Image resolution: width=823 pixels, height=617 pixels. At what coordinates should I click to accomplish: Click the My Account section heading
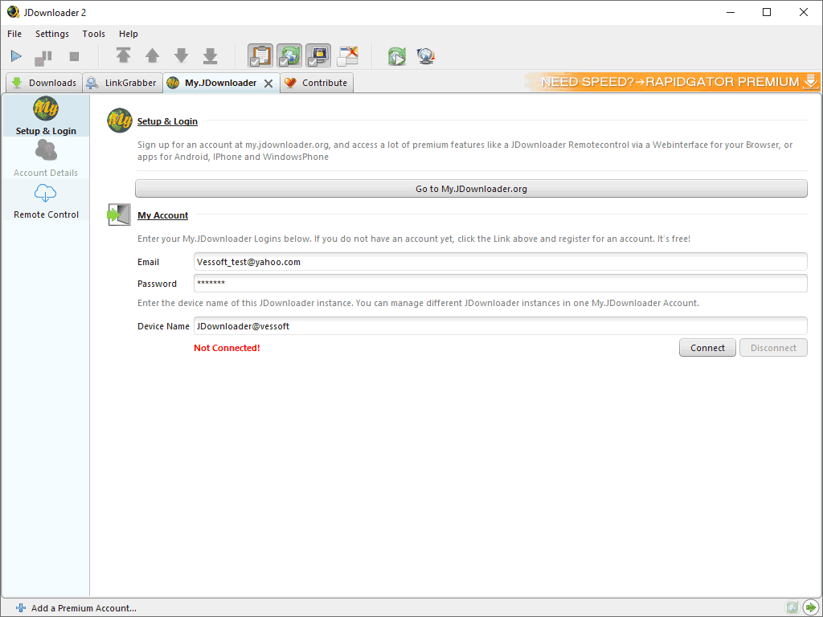[162, 215]
